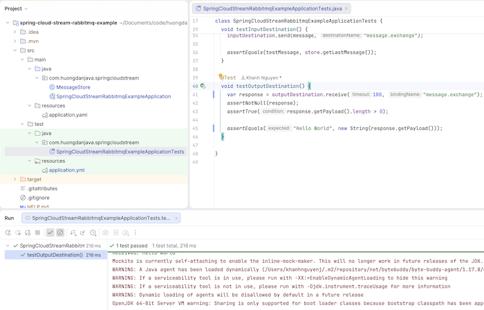
Task: Click the testInputDestination sticky header line
Action: pyautogui.click(x=264, y=29)
